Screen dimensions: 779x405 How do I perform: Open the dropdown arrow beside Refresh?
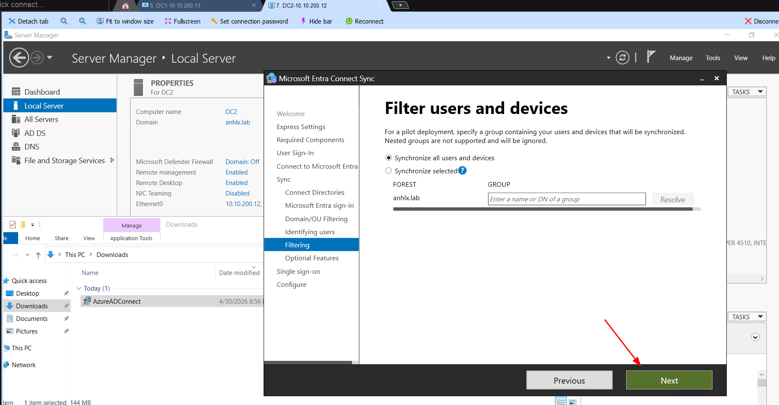point(608,58)
